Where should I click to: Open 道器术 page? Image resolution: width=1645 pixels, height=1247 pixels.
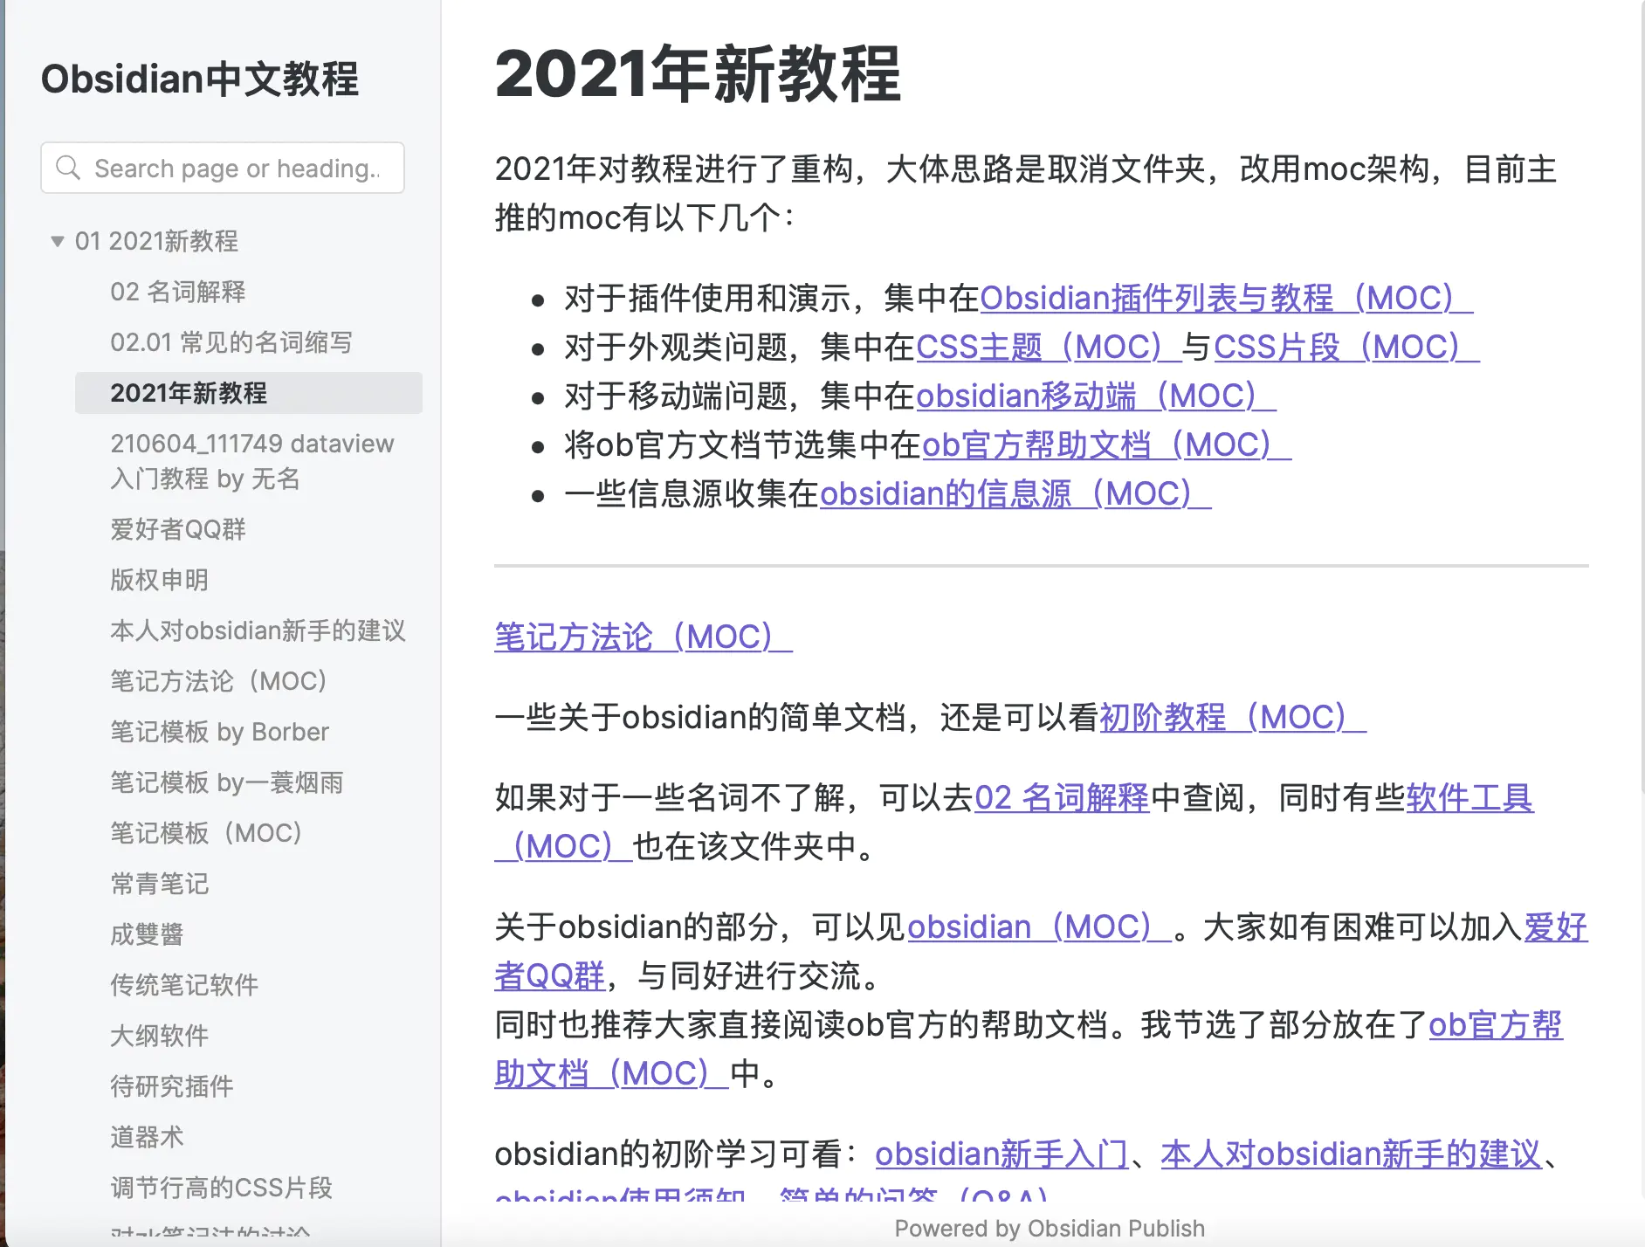click(147, 1137)
